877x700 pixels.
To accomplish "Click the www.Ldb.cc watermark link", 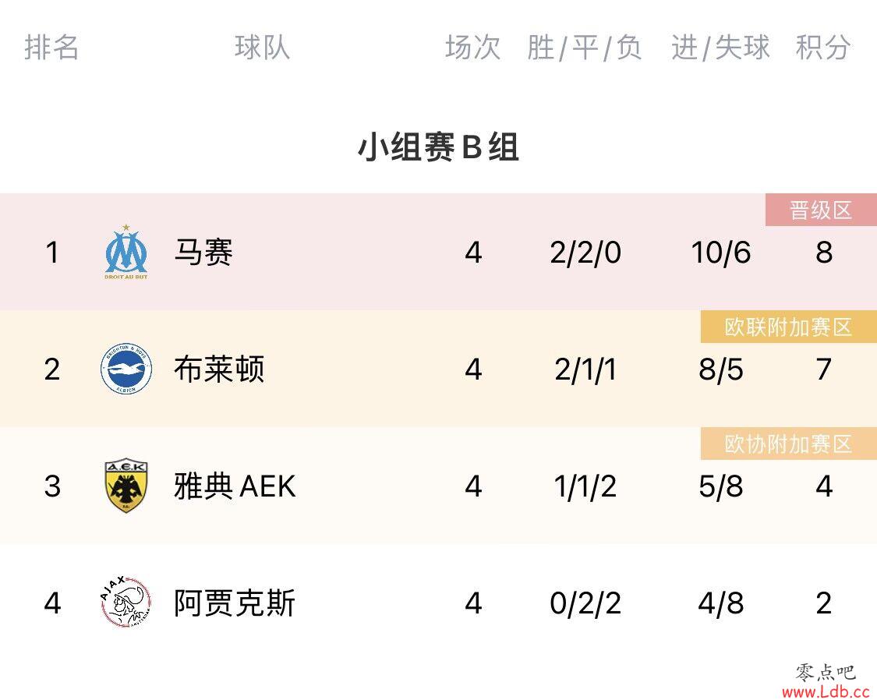I will (826, 691).
